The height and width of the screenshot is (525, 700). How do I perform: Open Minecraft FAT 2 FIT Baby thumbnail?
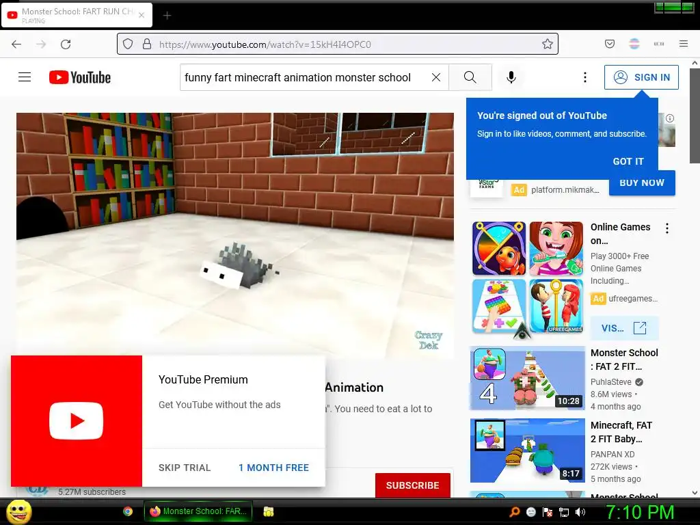(x=527, y=450)
